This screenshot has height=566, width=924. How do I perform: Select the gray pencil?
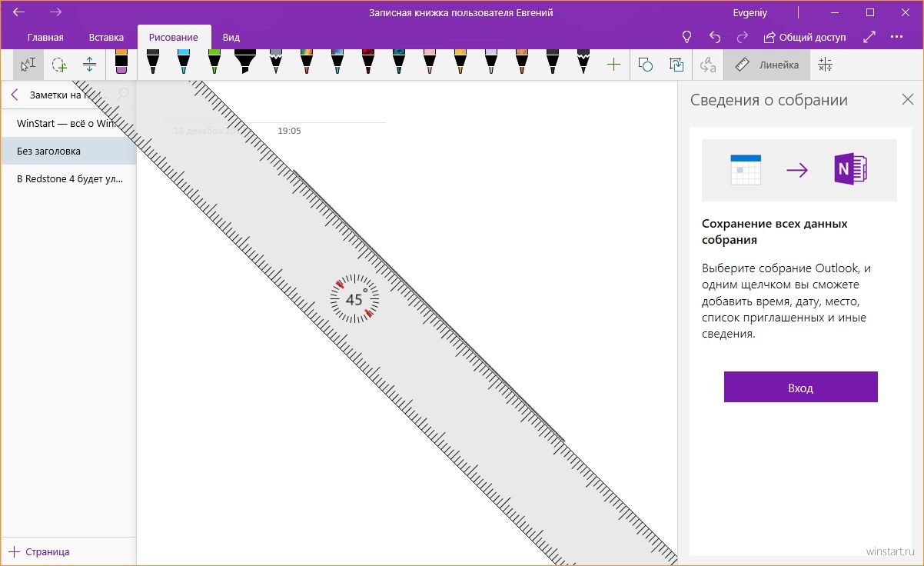click(x=275, y=62)
